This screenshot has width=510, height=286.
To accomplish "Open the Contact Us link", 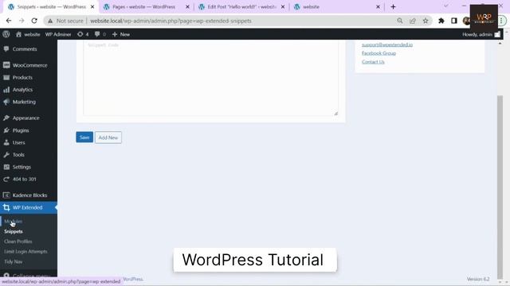I will (x=373, y=62).
